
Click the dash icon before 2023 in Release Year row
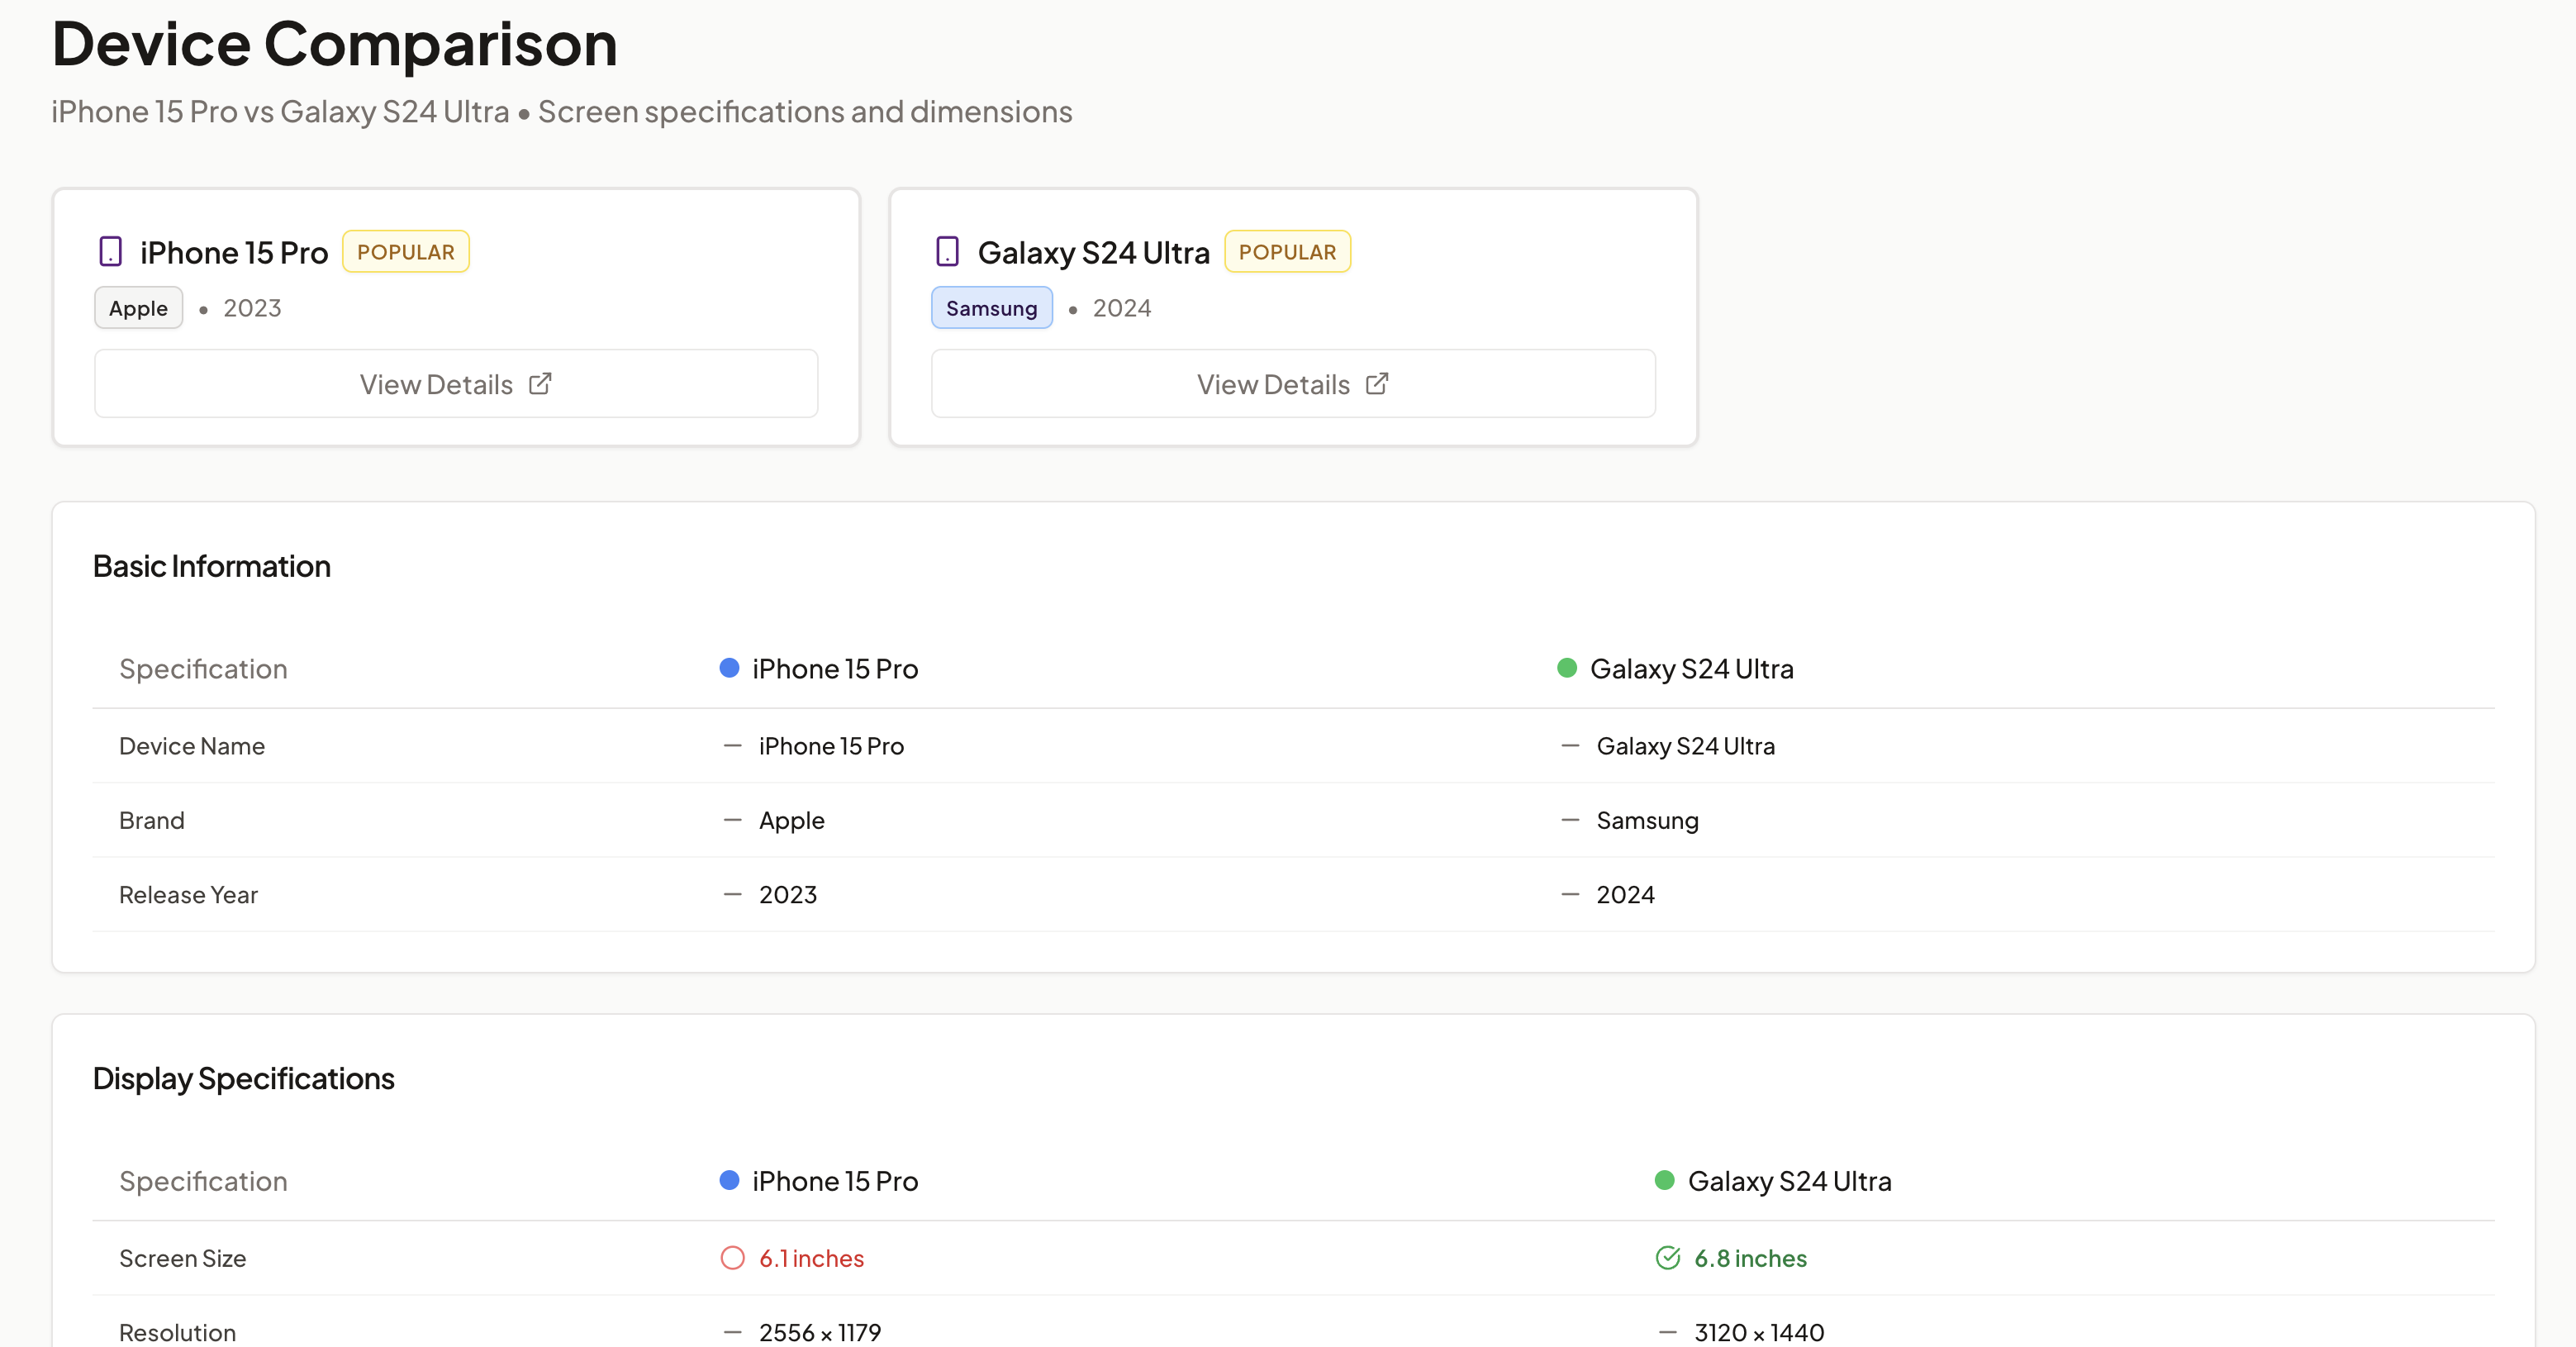tap(733, 894)
